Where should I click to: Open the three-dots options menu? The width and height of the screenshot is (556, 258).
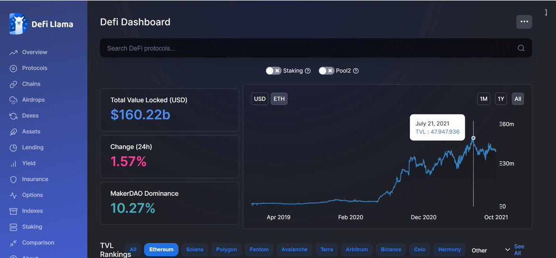click(x=524, y=22)
